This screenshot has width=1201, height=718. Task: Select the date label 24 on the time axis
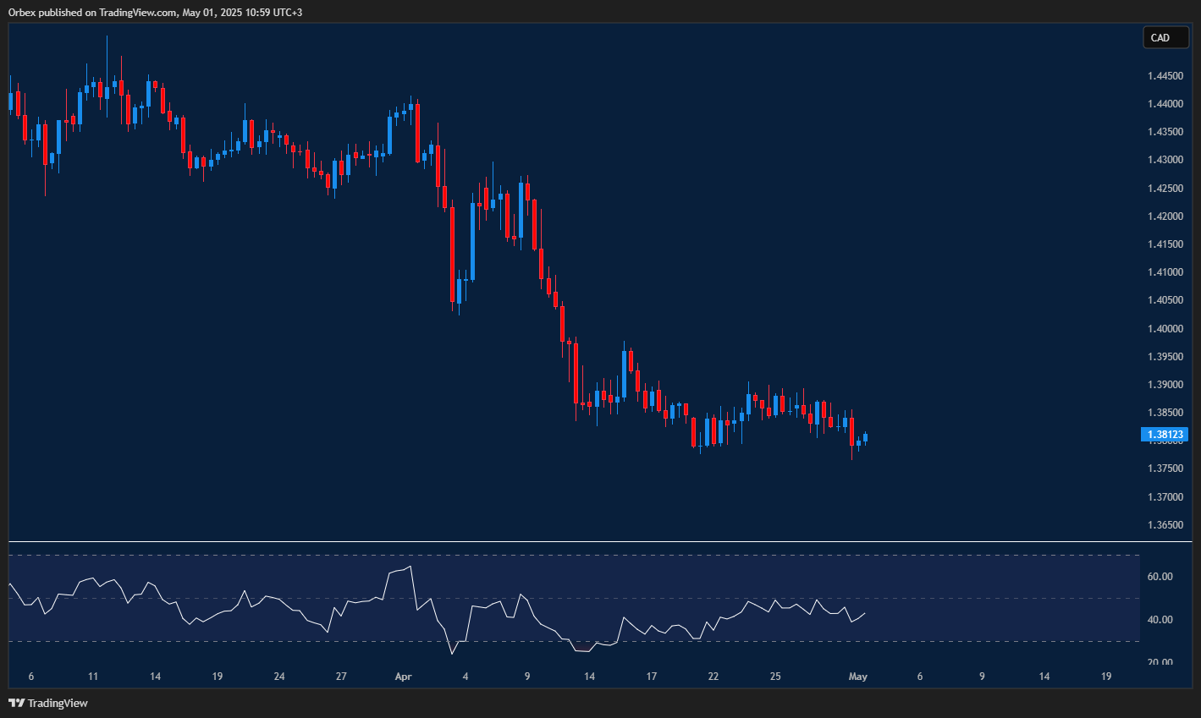[x=279, y=677]
